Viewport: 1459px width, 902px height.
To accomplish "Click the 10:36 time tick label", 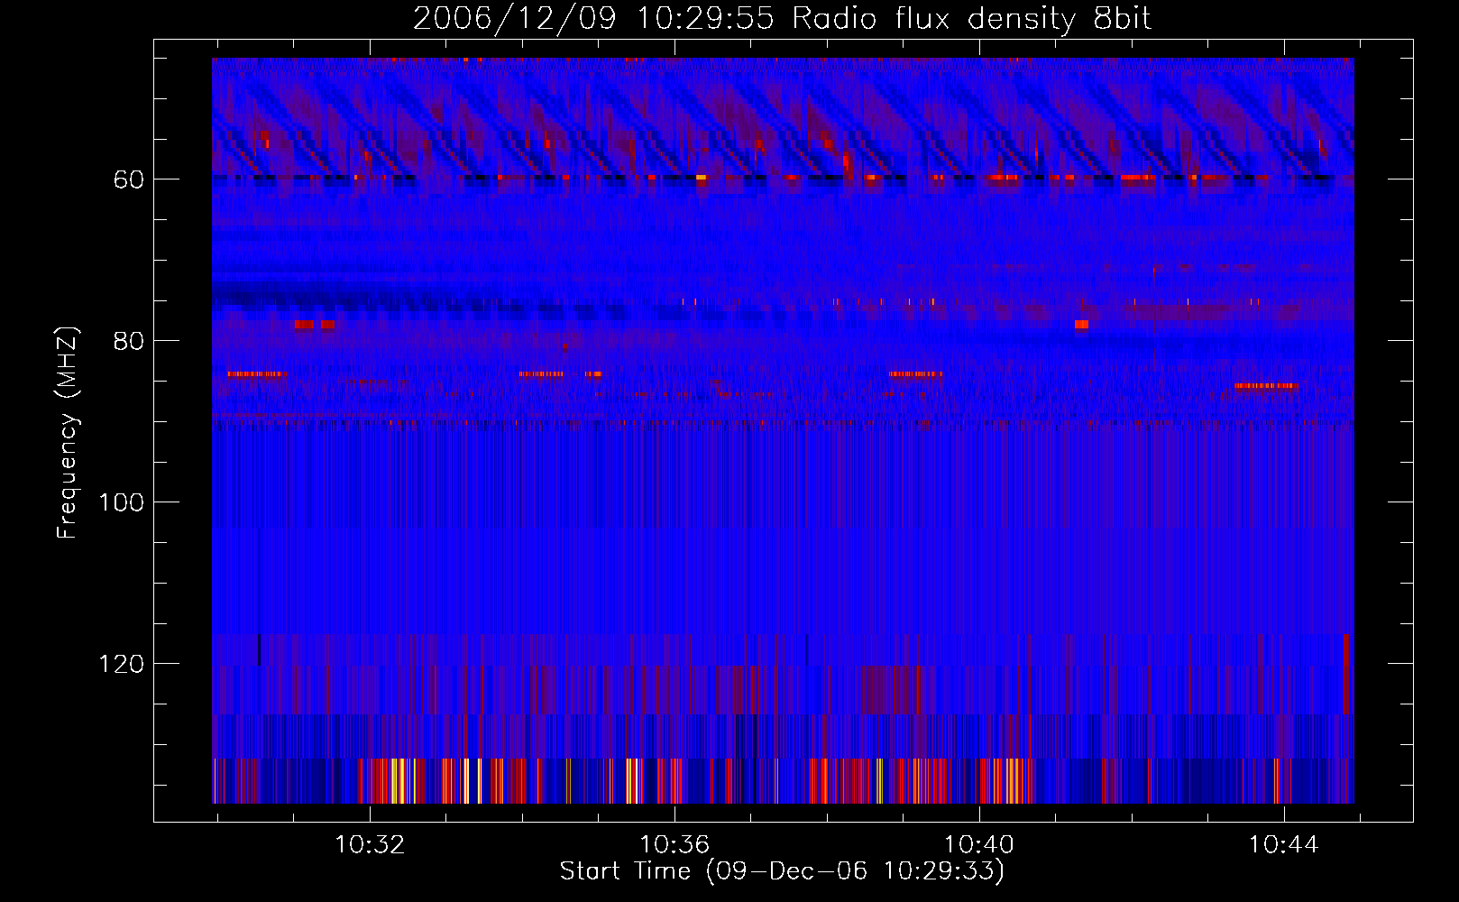I will click(x=674, y=845).
